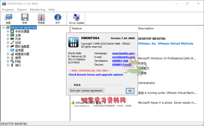Expand the 内存 memory tree node
Screen dimensions: 204x126
click(8, 39)
